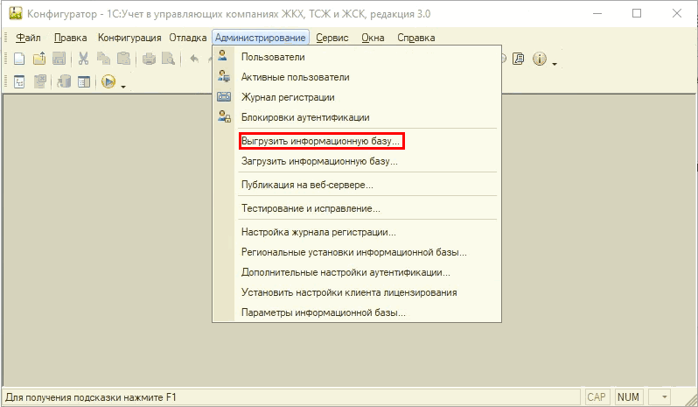Viewport: 698px width, 407px height.
Task: Click the NUM indicator in status bar
Action: pos(628,396)
